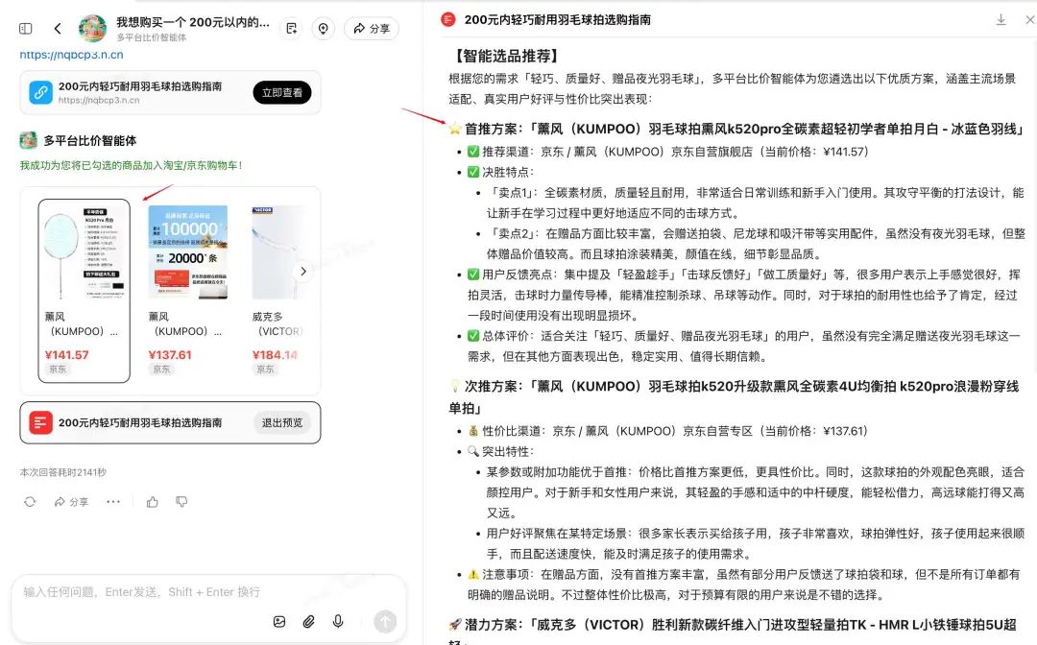Click the 多平台比价智能体 avatar in header
The width and height of the screenshot is (1037, 645).
click(92, 29)
